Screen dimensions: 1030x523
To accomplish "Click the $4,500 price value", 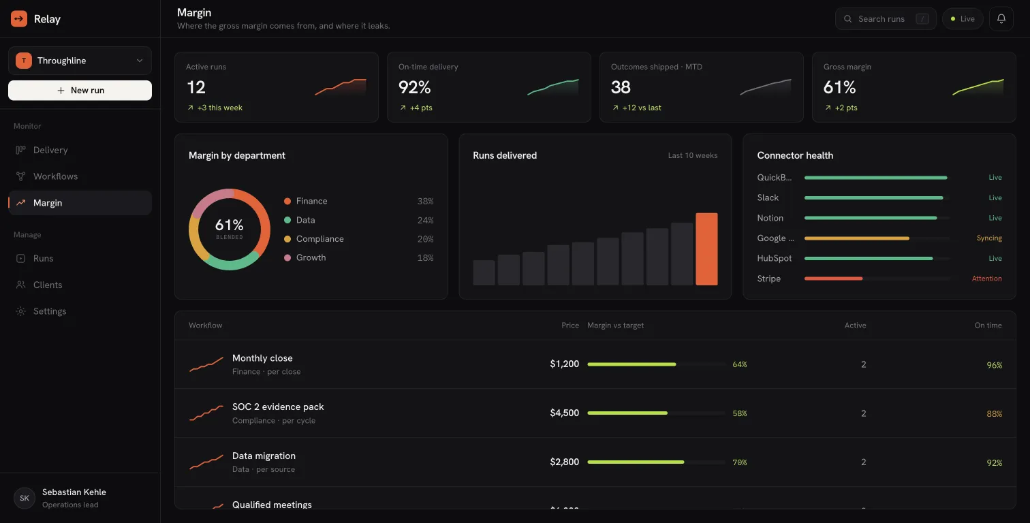I will tap(565, 413).
